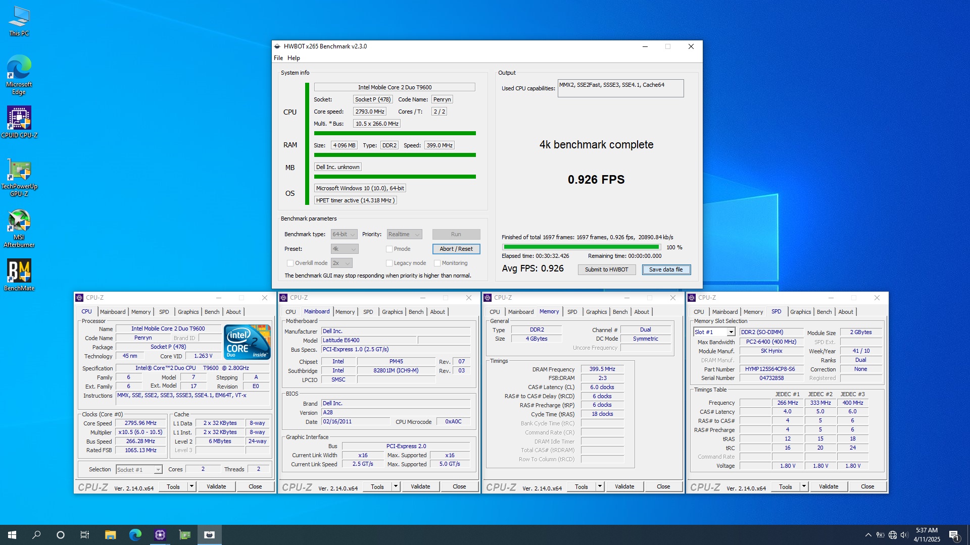Open Microsoft Edge desktop shortcut
Viewport: 970px width, 545px height.
pos(19,75)
